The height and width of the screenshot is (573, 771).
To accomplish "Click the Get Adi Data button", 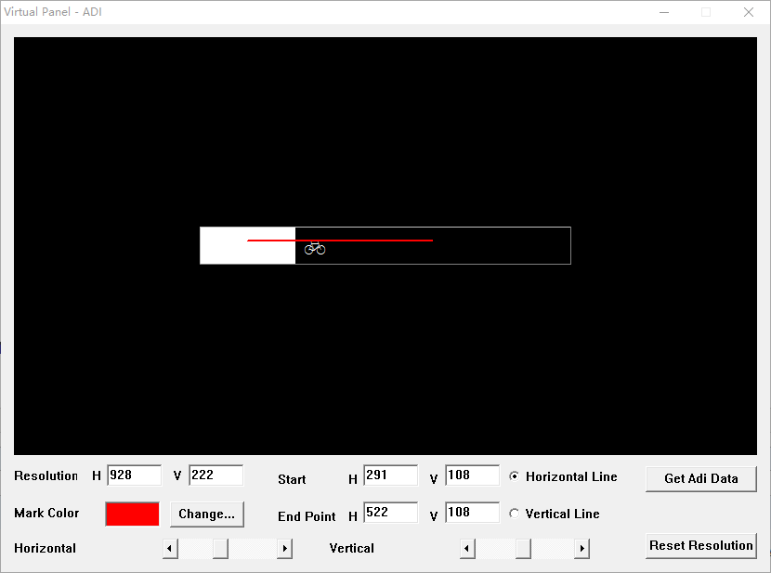I will click(x=700, y=478).
